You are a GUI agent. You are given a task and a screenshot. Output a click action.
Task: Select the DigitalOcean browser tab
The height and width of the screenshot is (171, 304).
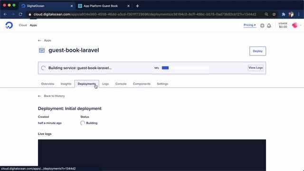(47, 6)
